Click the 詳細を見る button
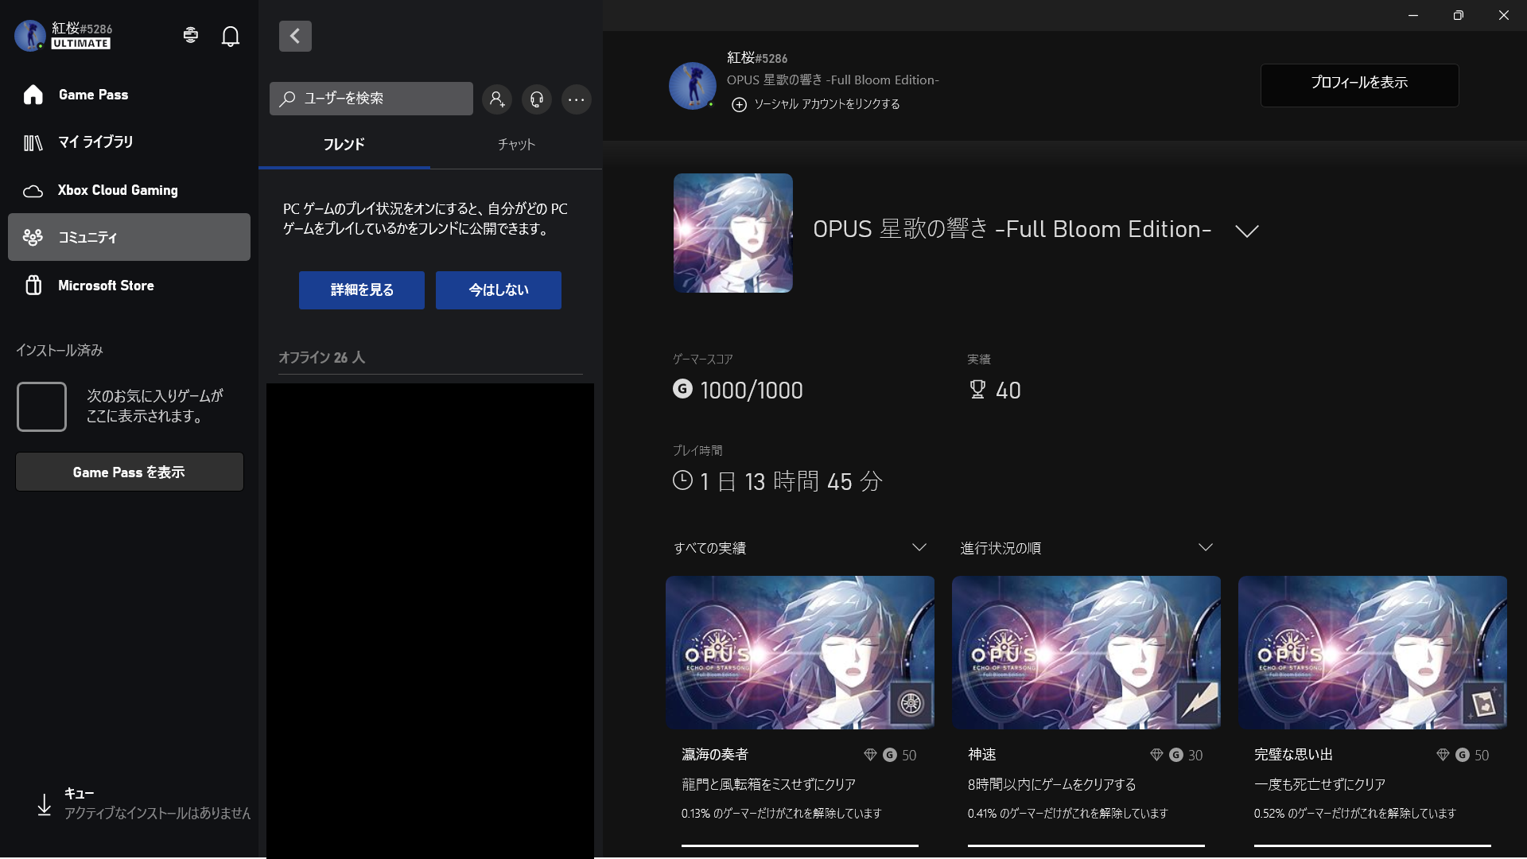 (362, 290)
